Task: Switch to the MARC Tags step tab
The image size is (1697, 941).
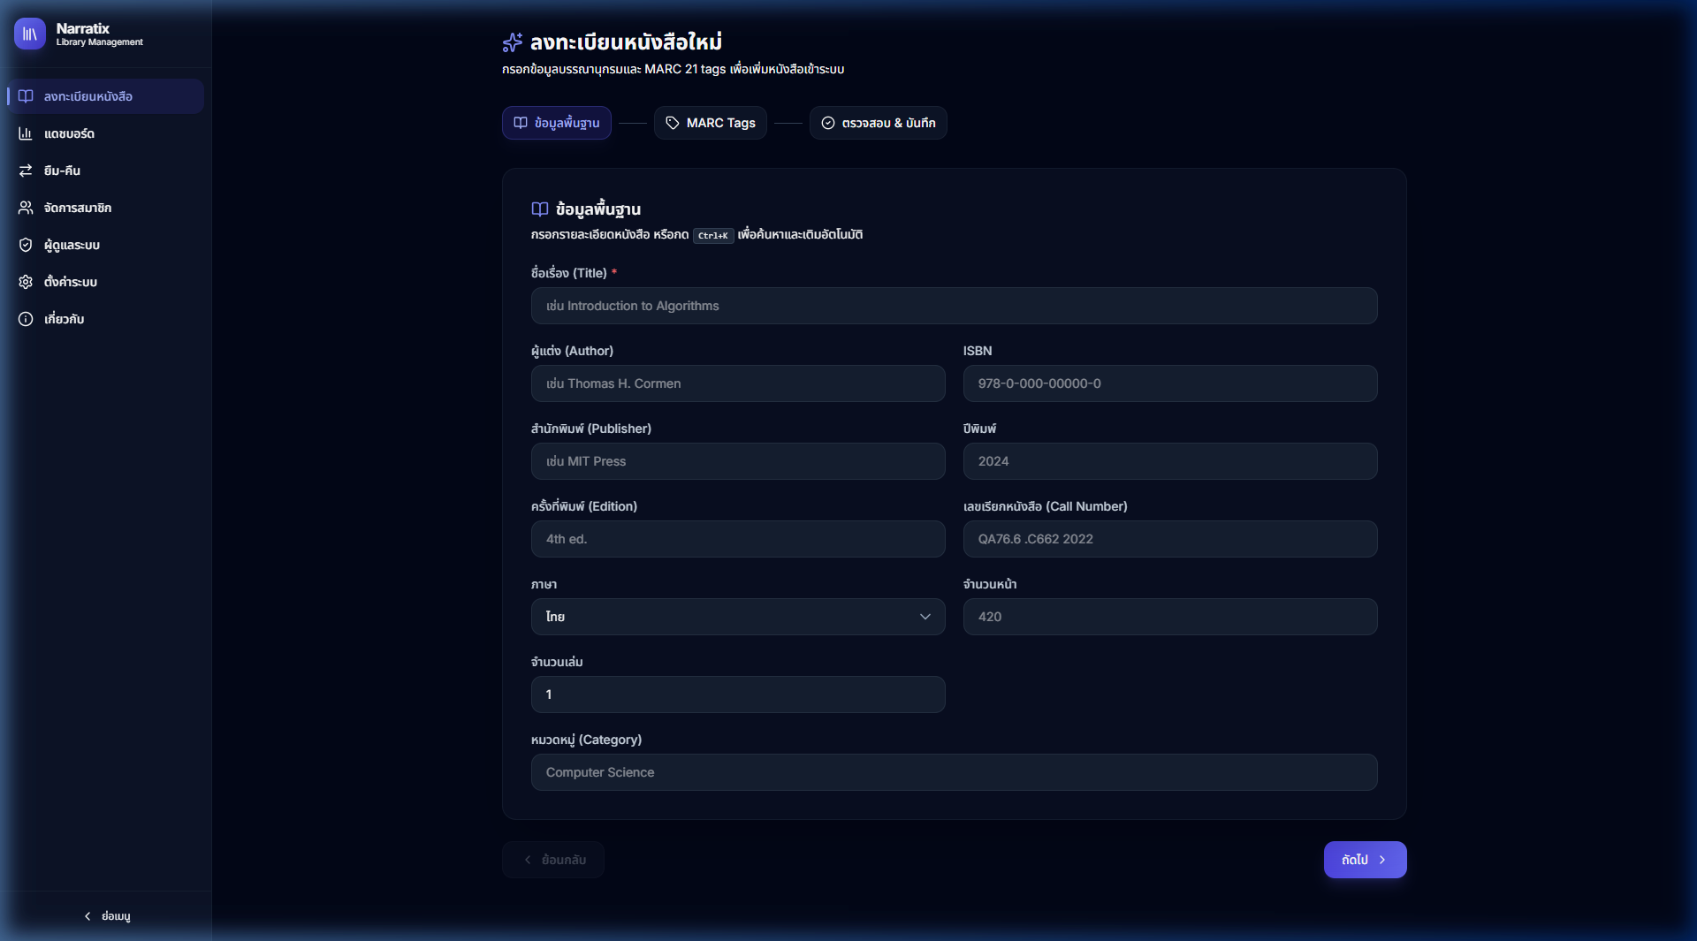Action: pyautogui.click(x=710, y=123)
